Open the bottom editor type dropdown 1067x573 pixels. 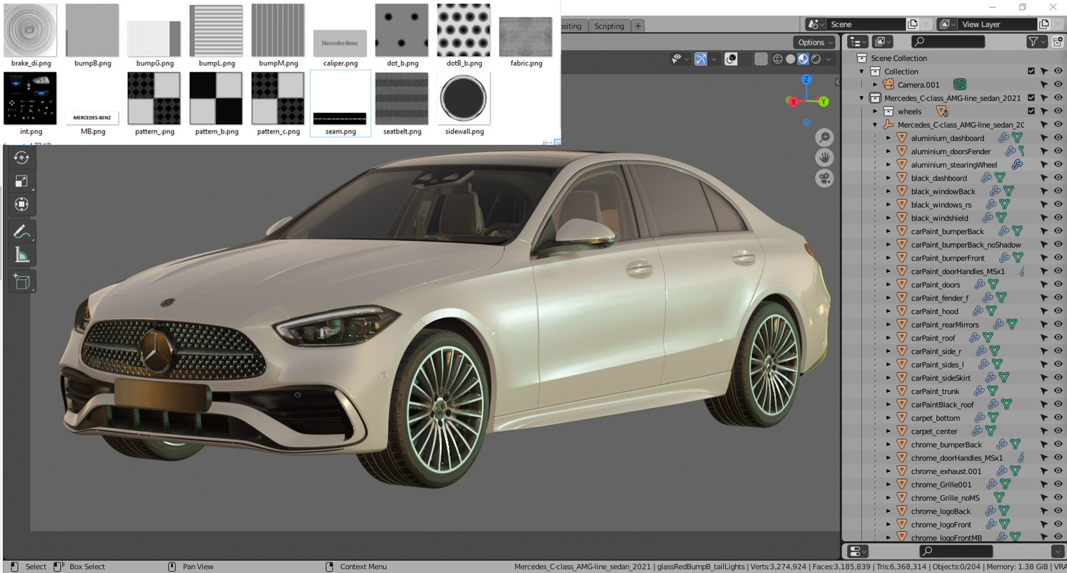point(859,551)
